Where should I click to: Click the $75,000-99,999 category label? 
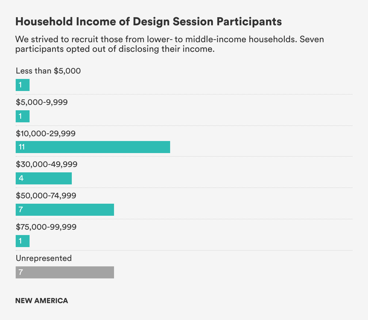46,227
